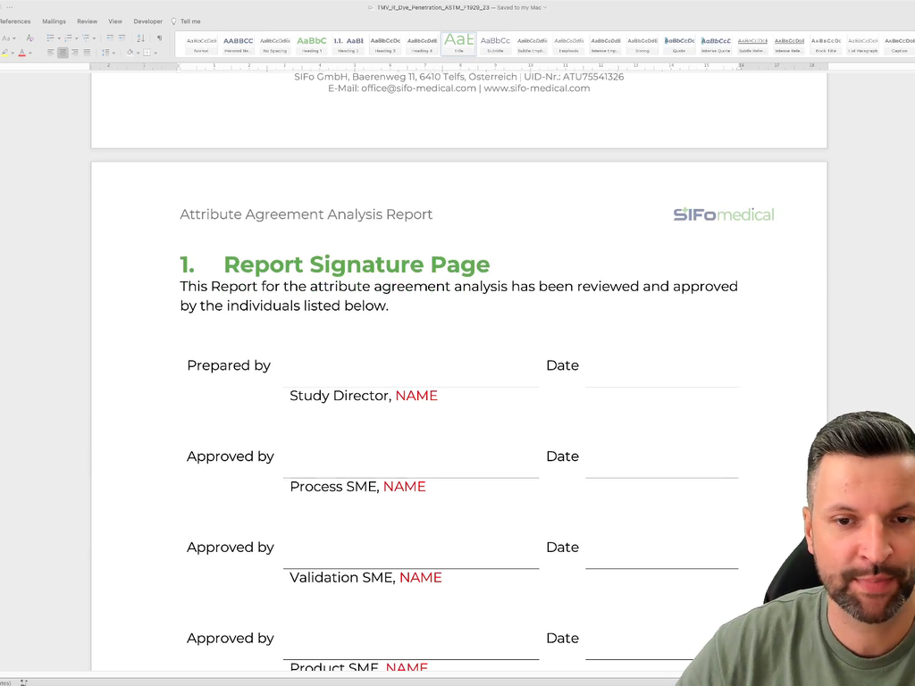Apply the Strong style
915x686 pixels.
[x=642, y=45]
